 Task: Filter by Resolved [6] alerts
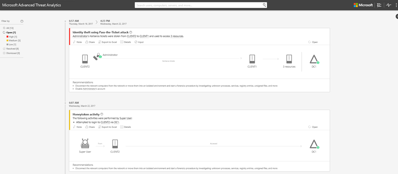coord(11,48)
